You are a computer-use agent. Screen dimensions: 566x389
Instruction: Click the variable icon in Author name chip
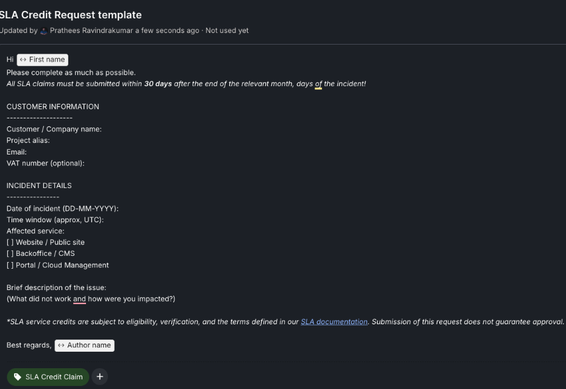[x=60, y=345]
